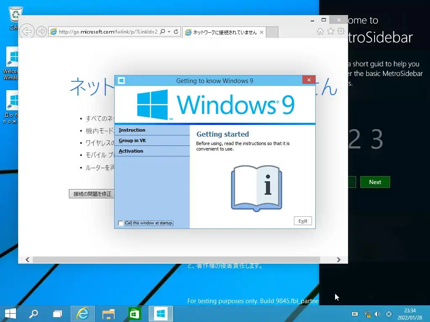Open File Explorer from the taskbar
The image size is (430, 322).
click(108, 314)
